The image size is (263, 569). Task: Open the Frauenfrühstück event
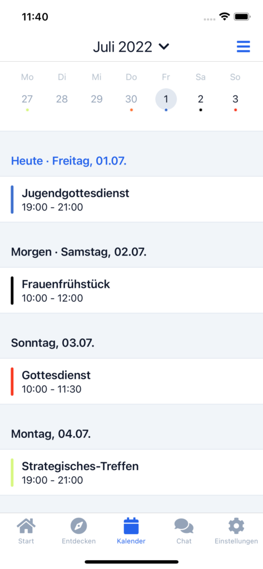131,290
